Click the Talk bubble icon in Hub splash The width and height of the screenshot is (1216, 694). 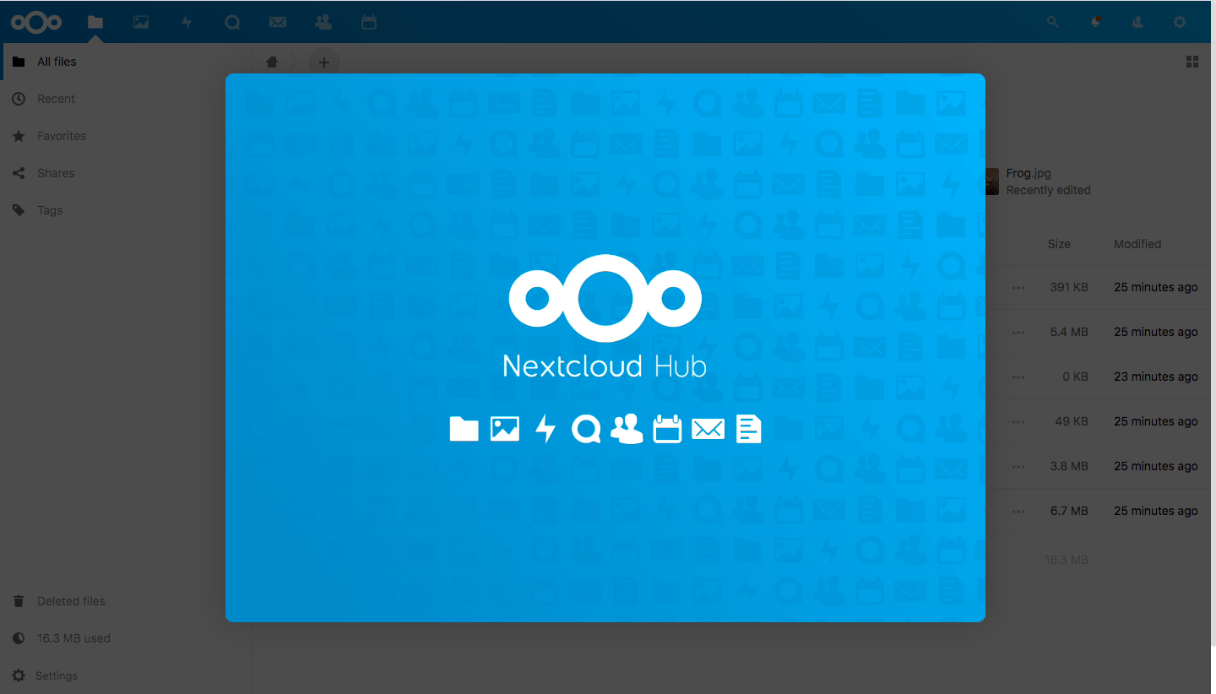tap(586, 430)
